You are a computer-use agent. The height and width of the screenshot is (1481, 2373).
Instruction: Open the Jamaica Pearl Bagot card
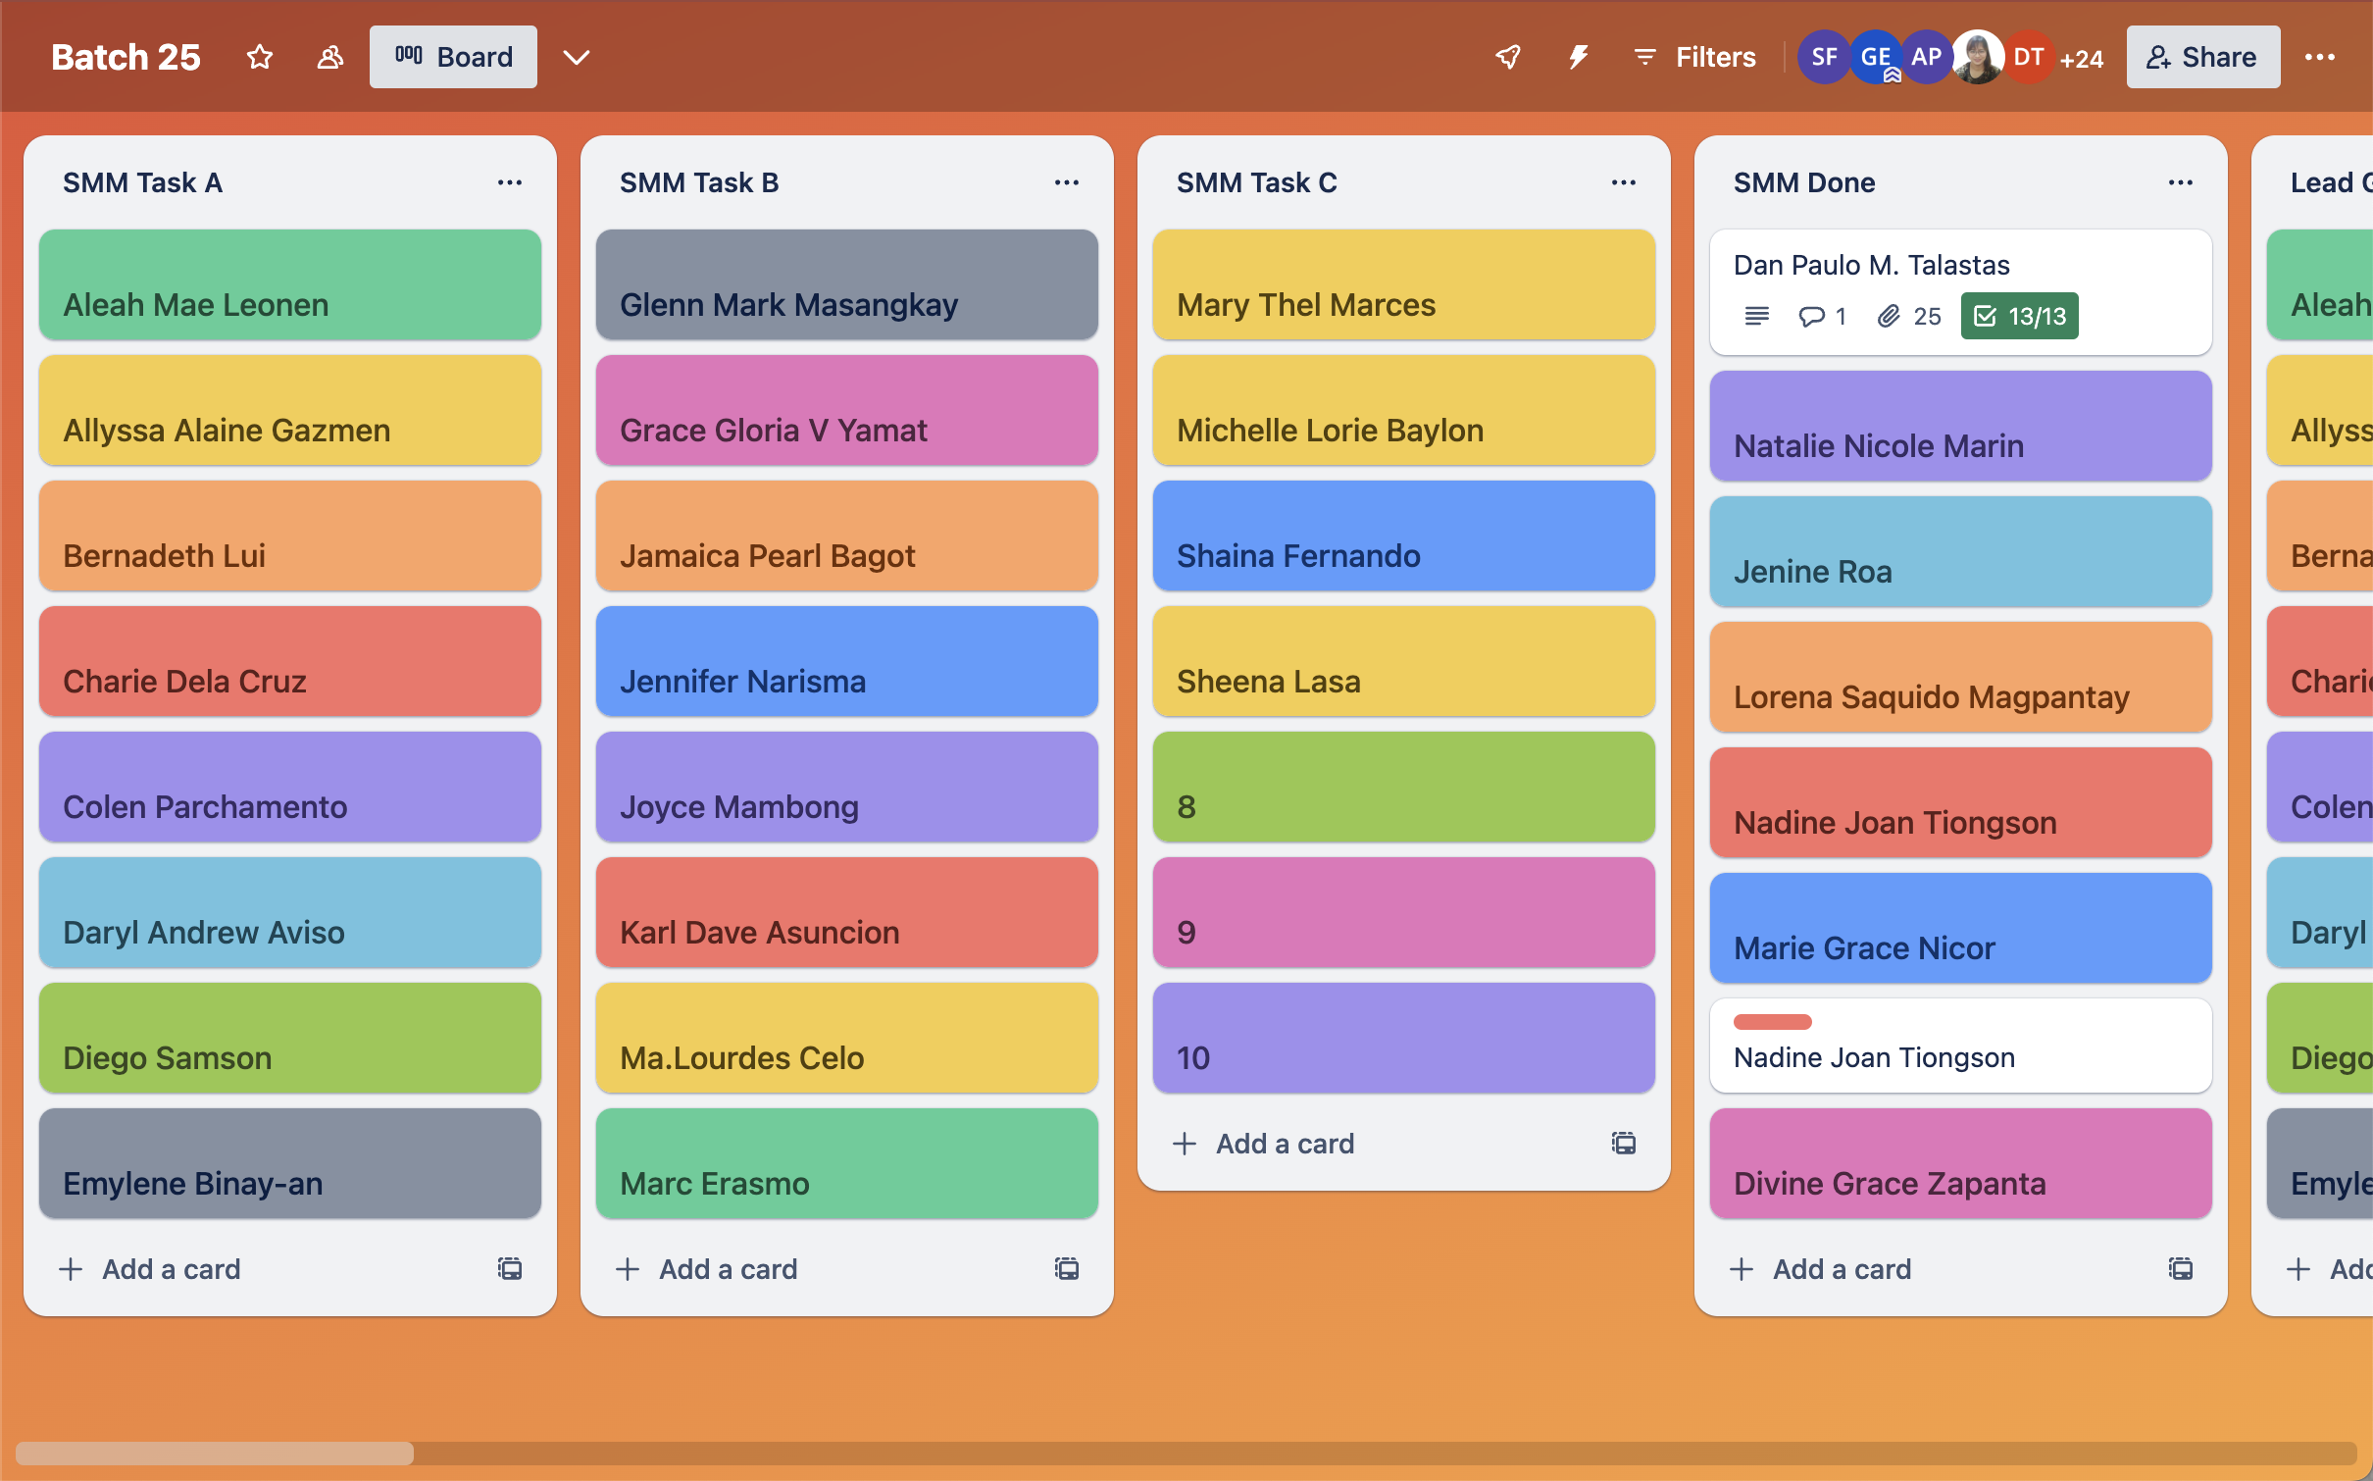click(847, 536)
